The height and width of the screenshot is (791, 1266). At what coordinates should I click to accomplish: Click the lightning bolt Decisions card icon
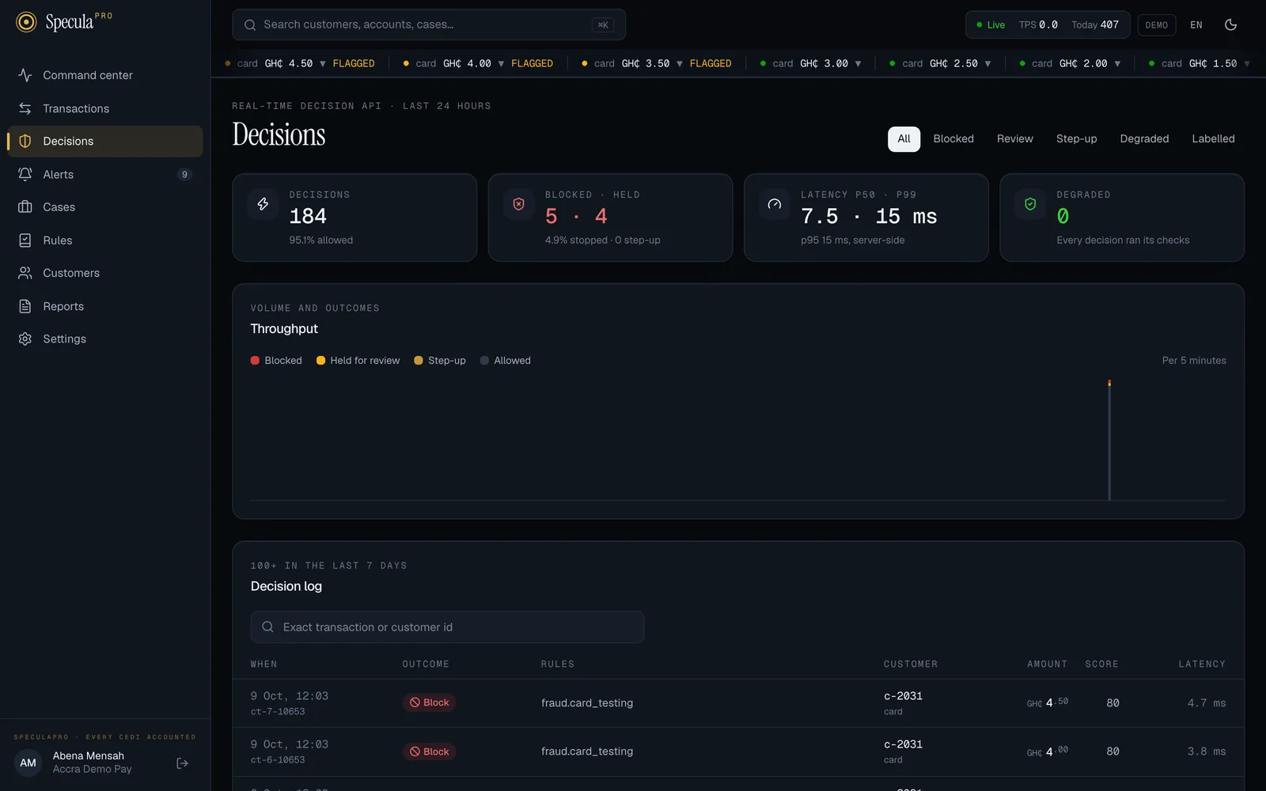[263, 204]
